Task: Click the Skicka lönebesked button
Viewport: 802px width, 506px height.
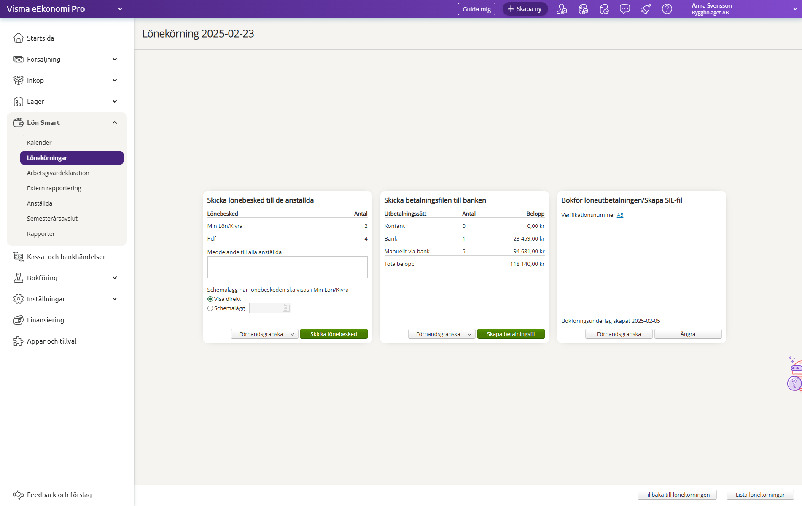Action: [x=334, y=334]
